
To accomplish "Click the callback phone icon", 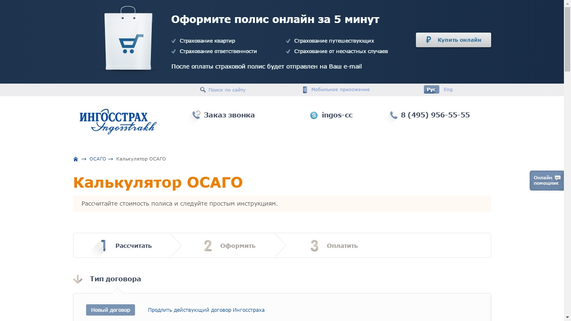I will pyautogui.click(x=196, y=115).
